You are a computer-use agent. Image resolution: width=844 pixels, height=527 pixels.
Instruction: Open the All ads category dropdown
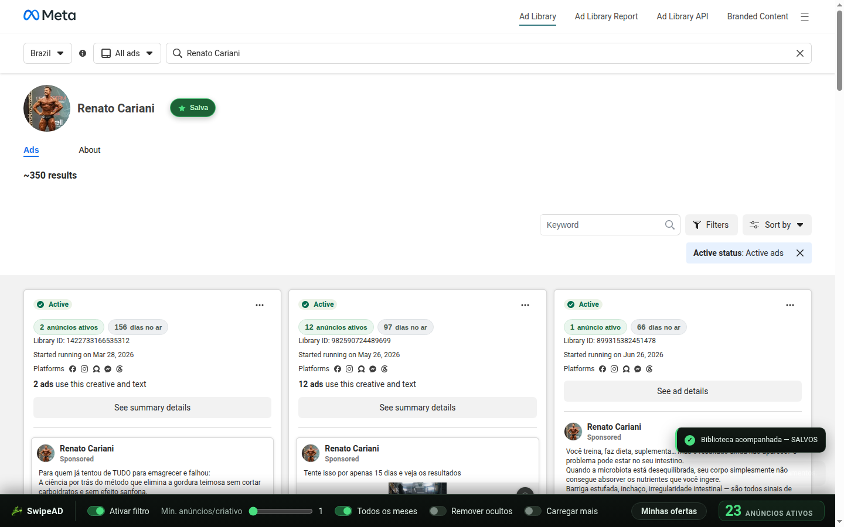(127, 53)
